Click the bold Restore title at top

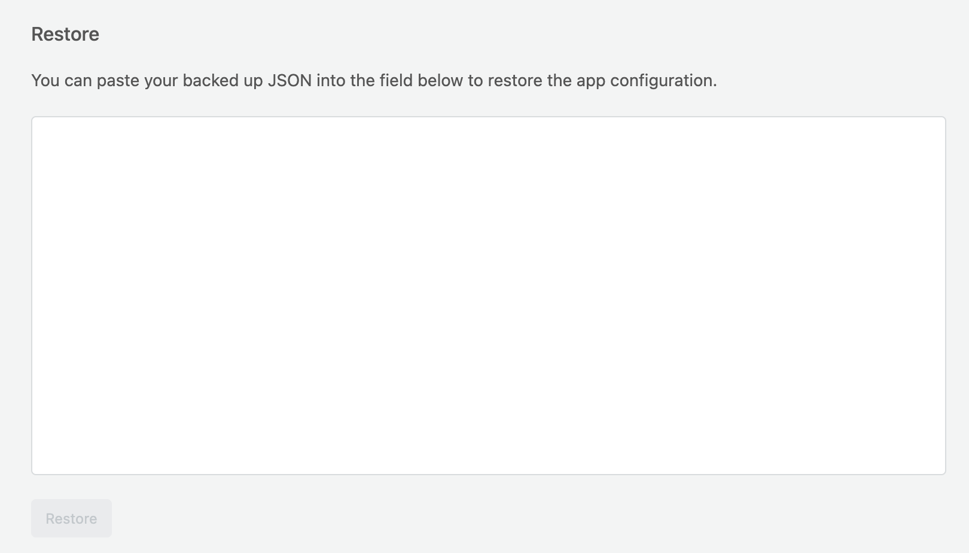[65, 34]
